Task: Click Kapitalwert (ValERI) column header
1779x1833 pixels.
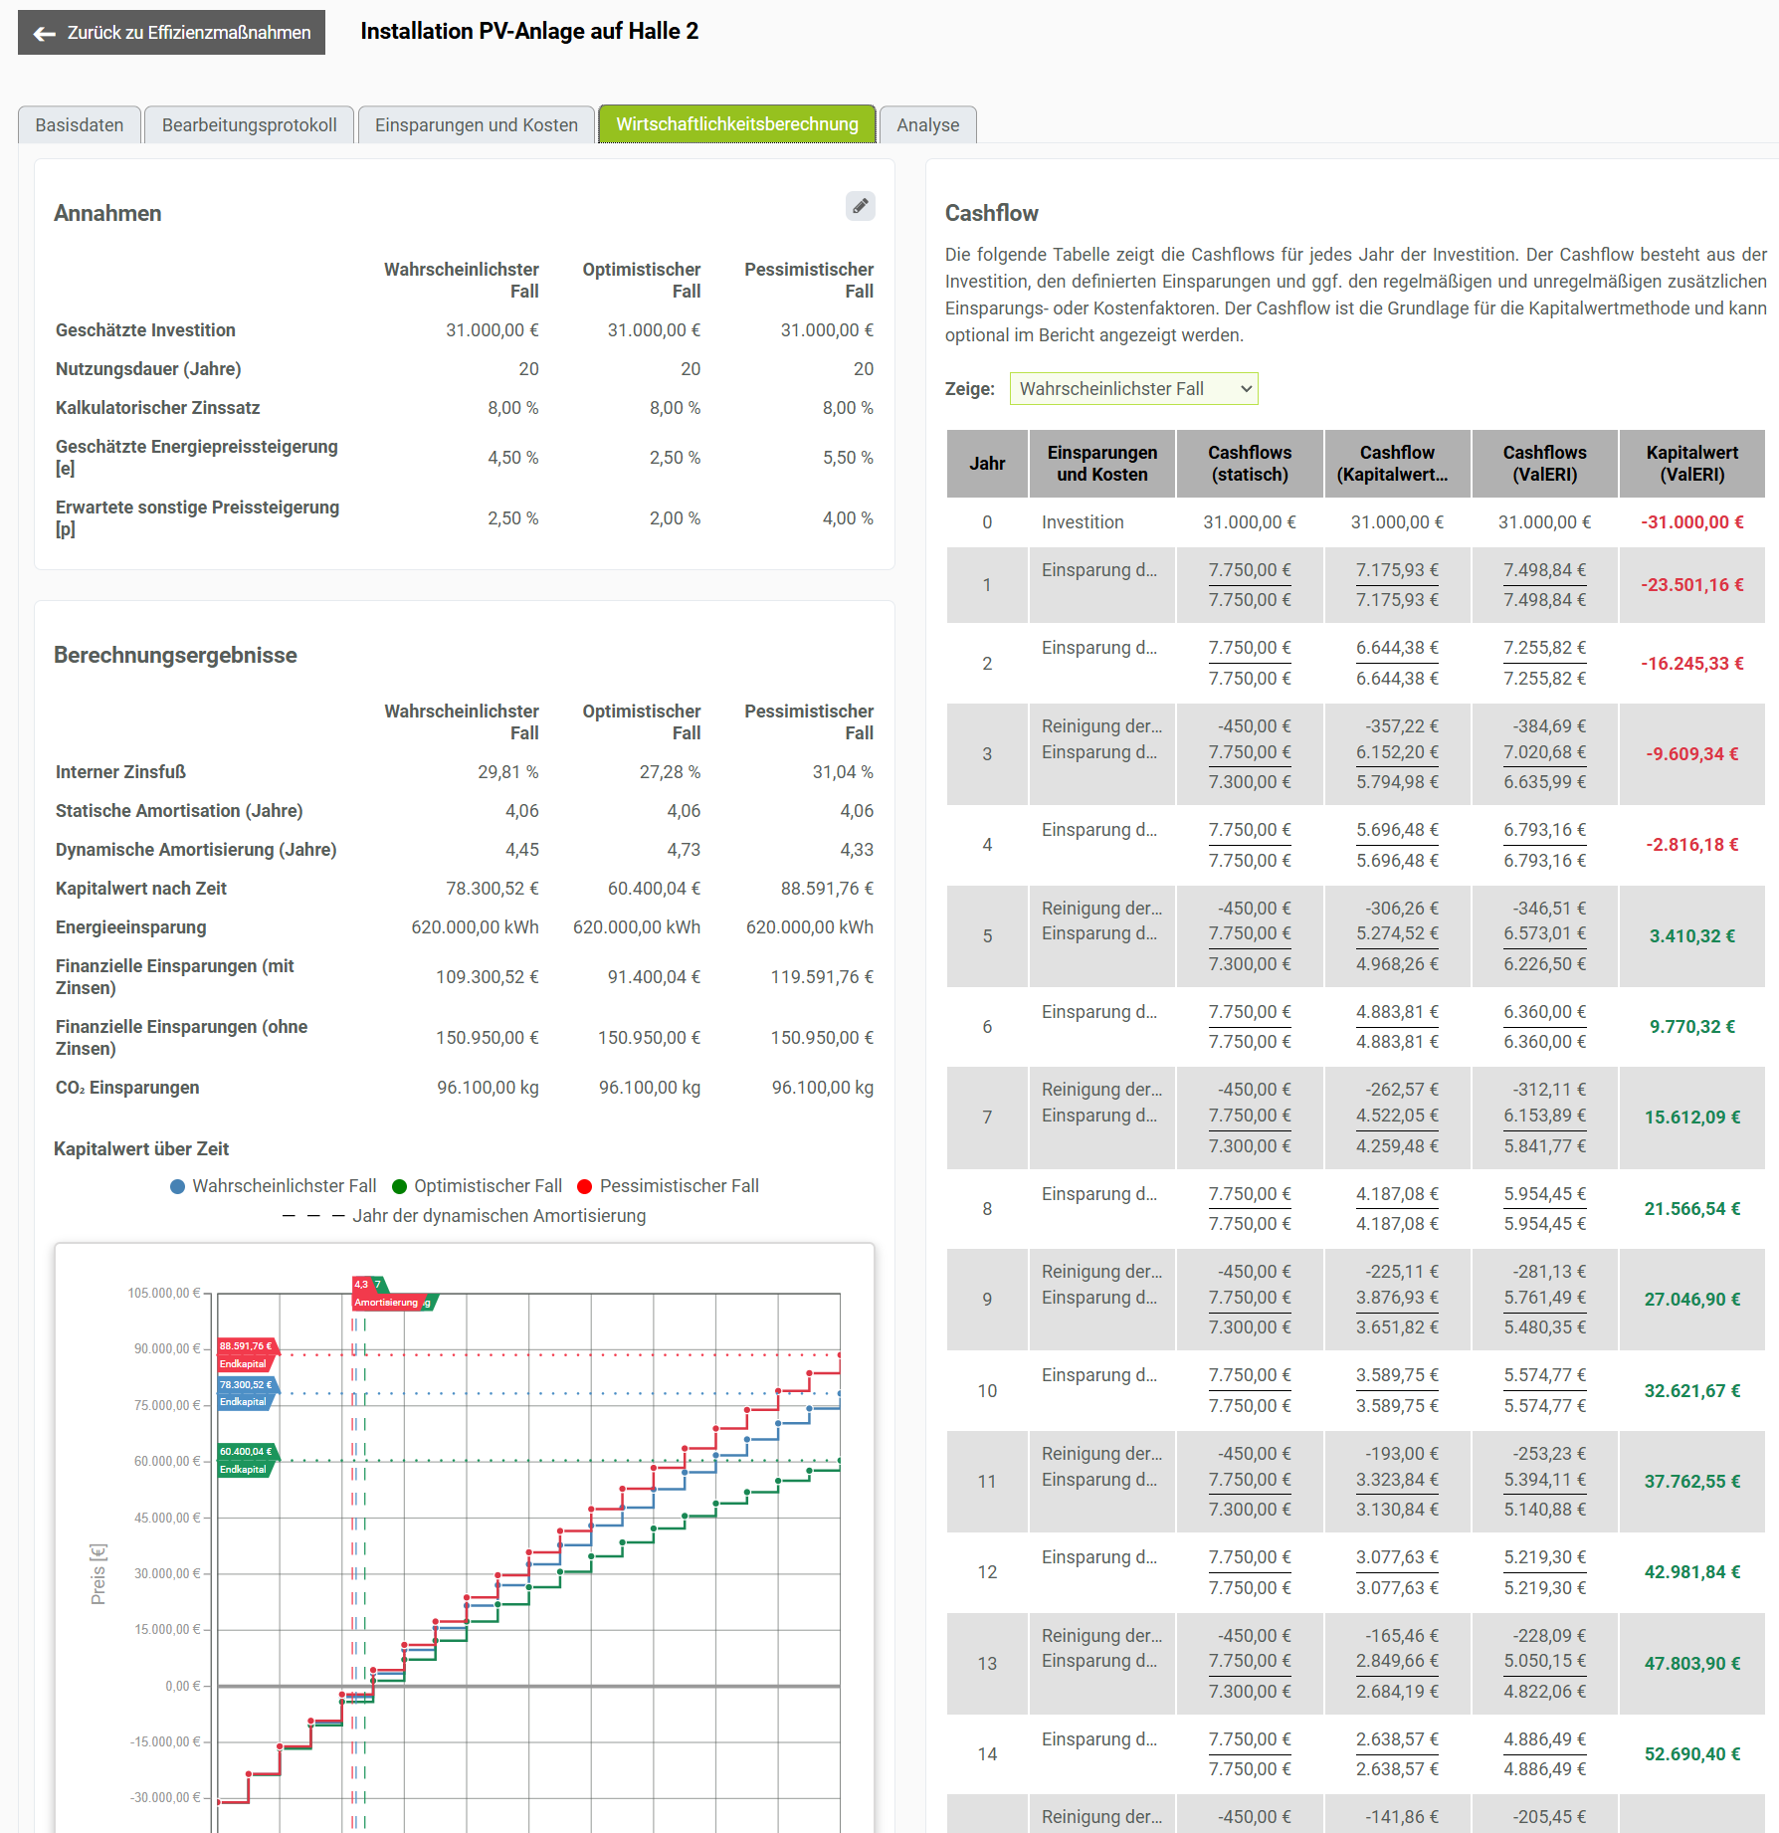Action: click(1691, 464)
